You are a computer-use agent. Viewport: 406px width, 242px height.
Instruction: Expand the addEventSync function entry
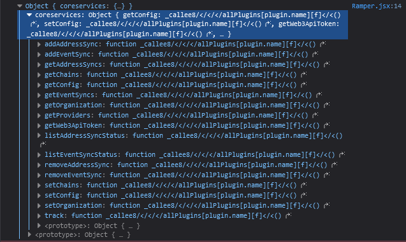point(39,55)
